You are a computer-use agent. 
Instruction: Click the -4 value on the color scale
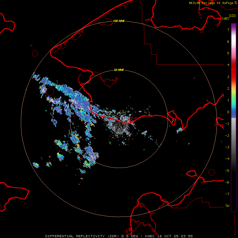[x=227, y=159]
